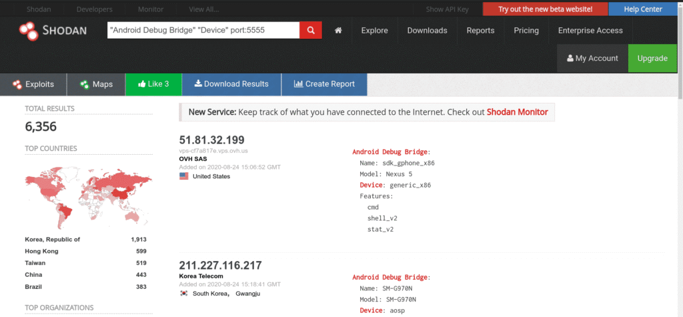
Task: Click the red search magnifier button
Action: coord(311,30)
